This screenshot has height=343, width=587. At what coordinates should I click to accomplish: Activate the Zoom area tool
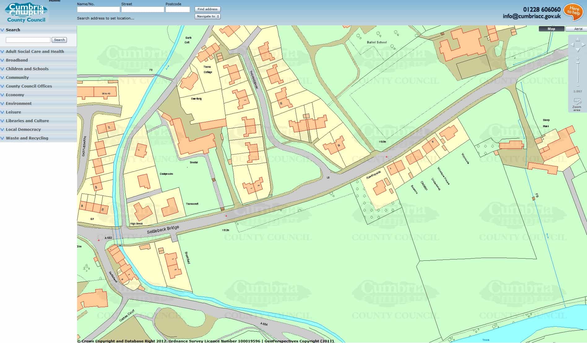coord(577,104)
